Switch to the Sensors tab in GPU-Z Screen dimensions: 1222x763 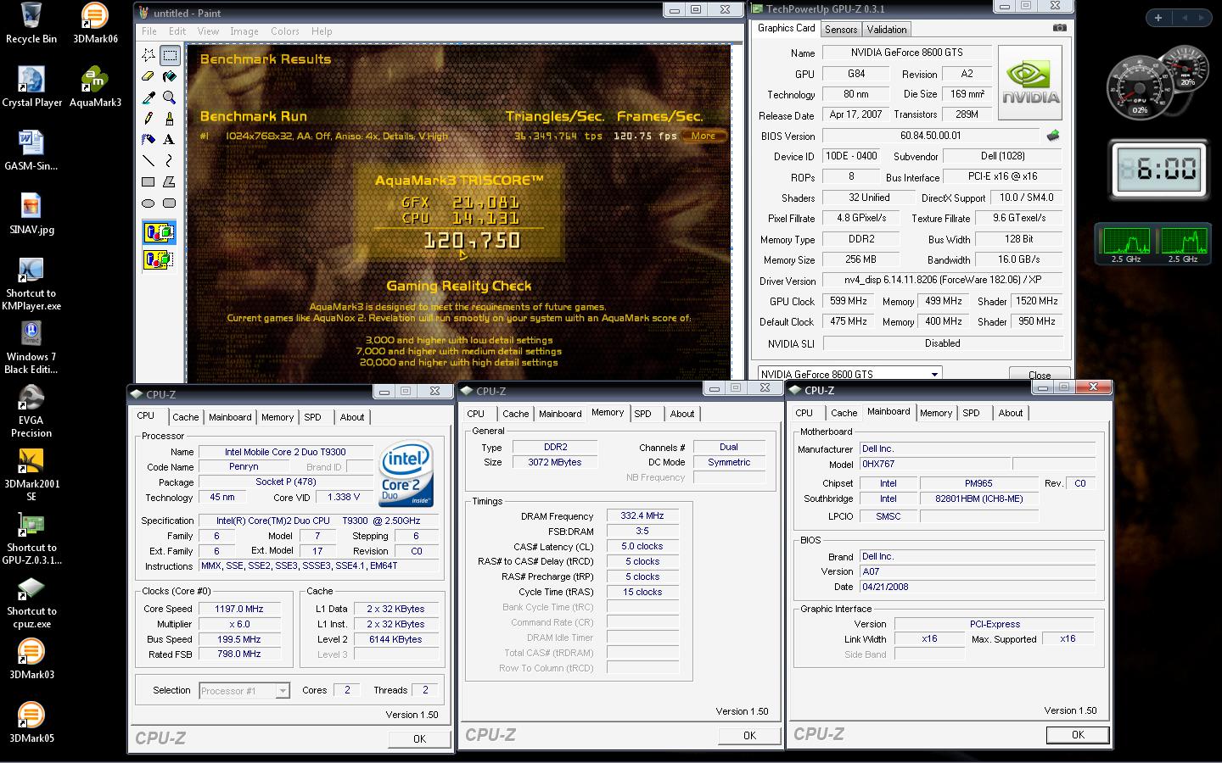coord(841,29)
